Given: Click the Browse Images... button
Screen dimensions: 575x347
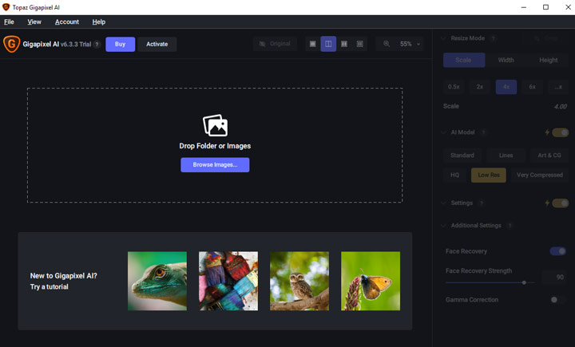Looking at the screenshot, I should tap(215, 165).
